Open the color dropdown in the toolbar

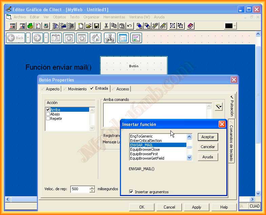click(x=234, y=26)
